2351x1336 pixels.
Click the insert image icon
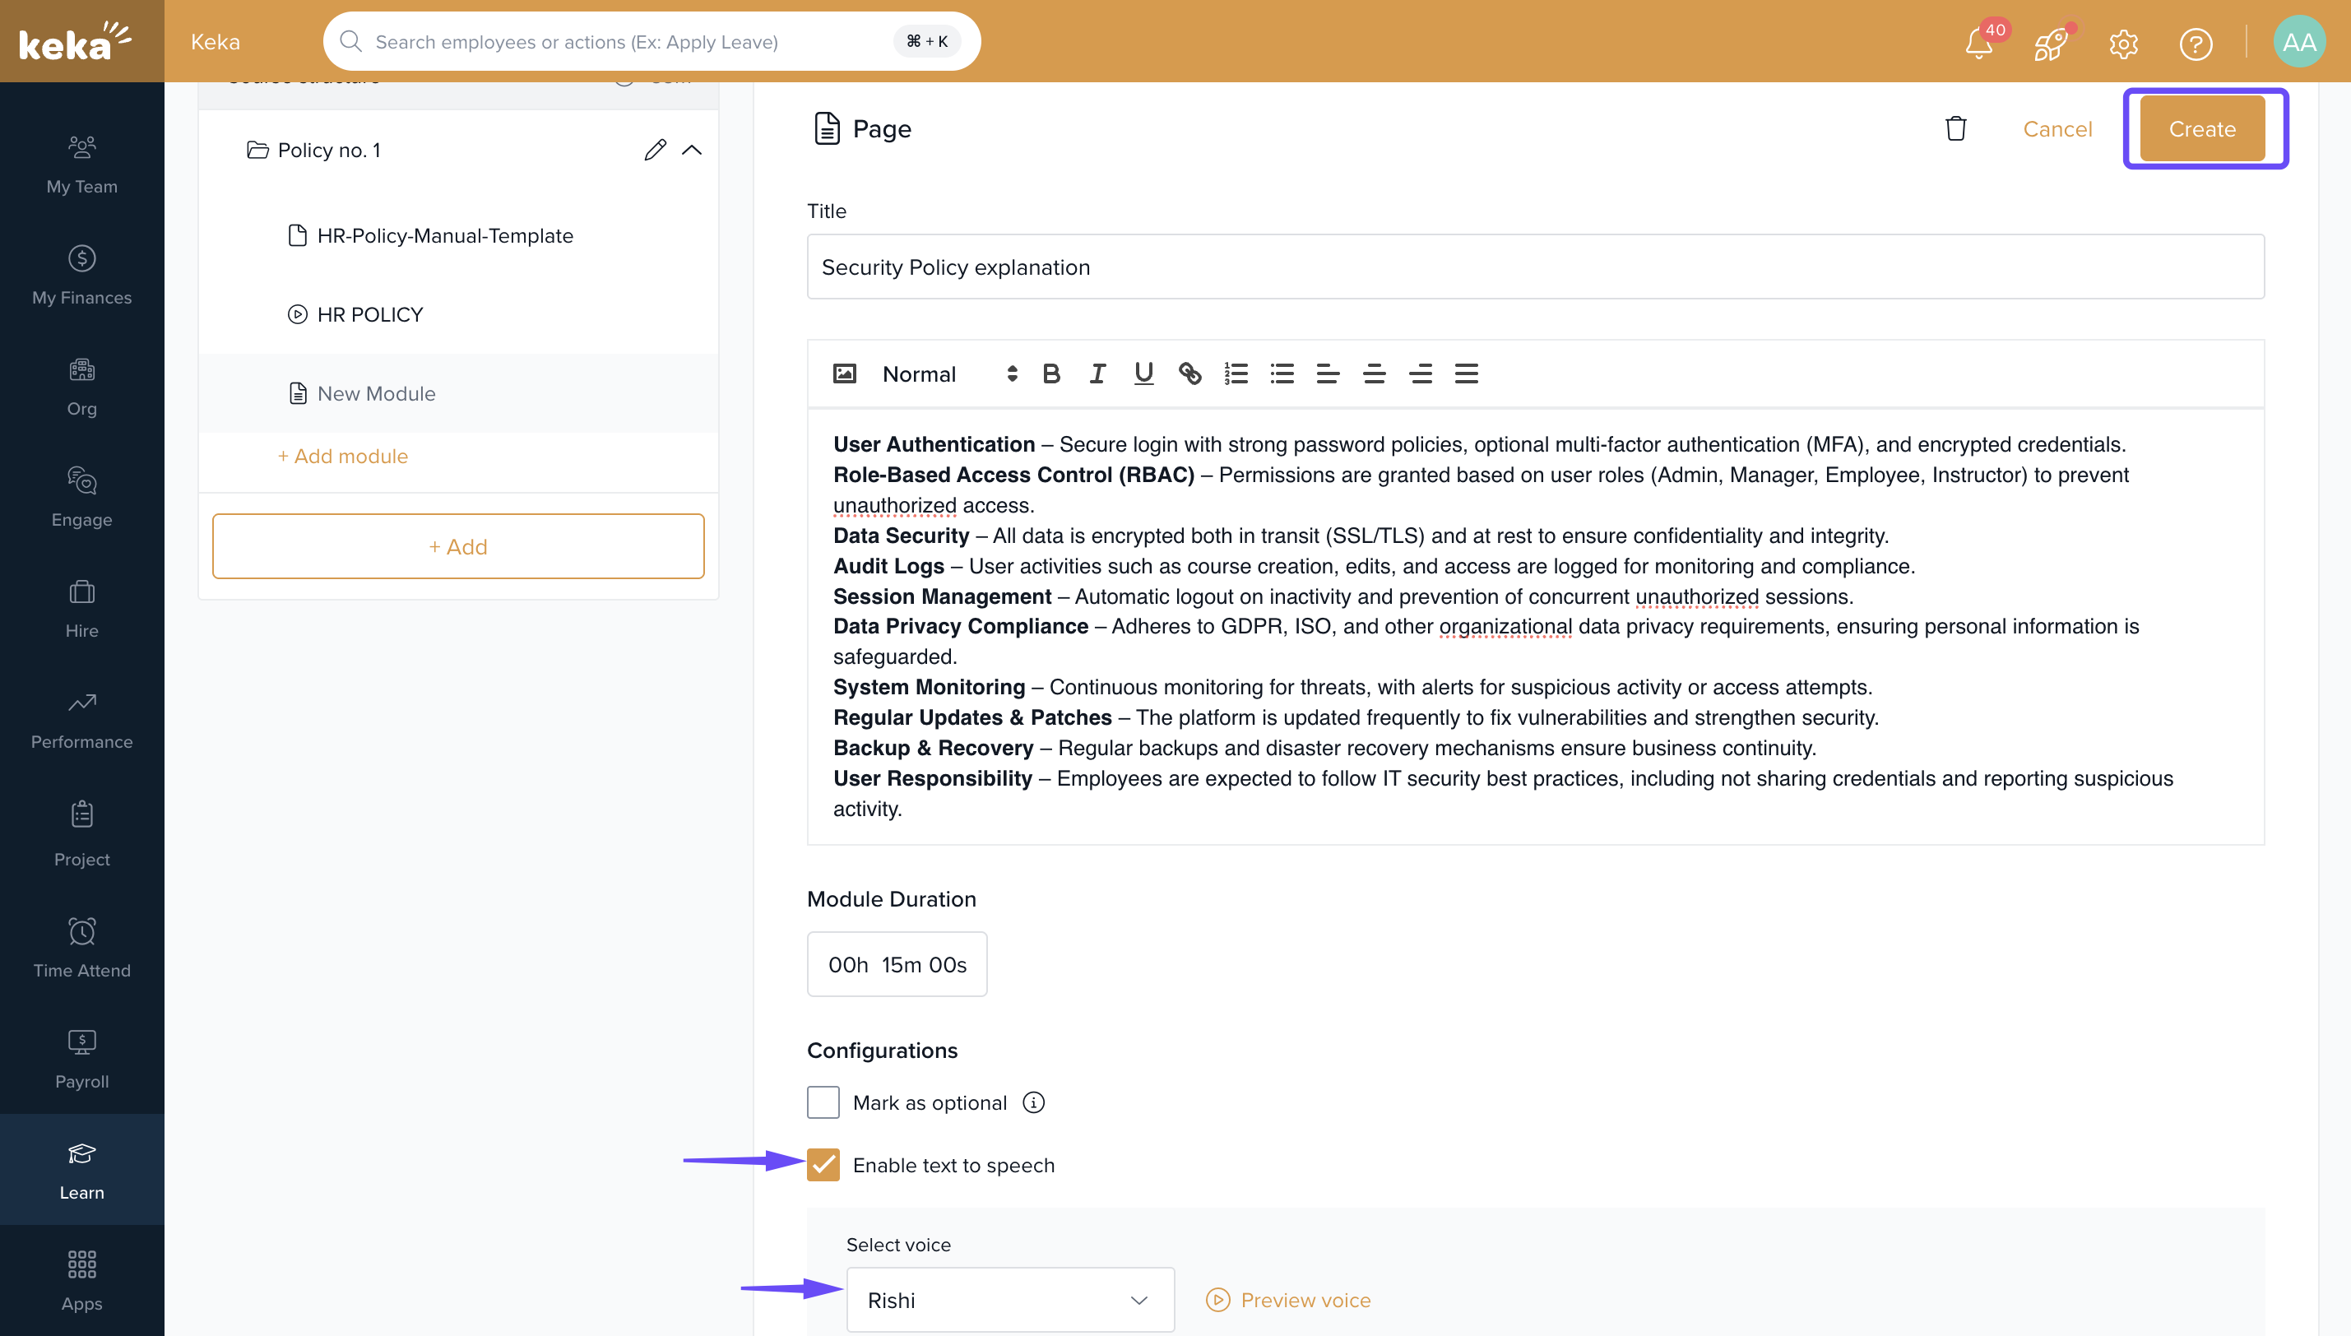(844, 373)
